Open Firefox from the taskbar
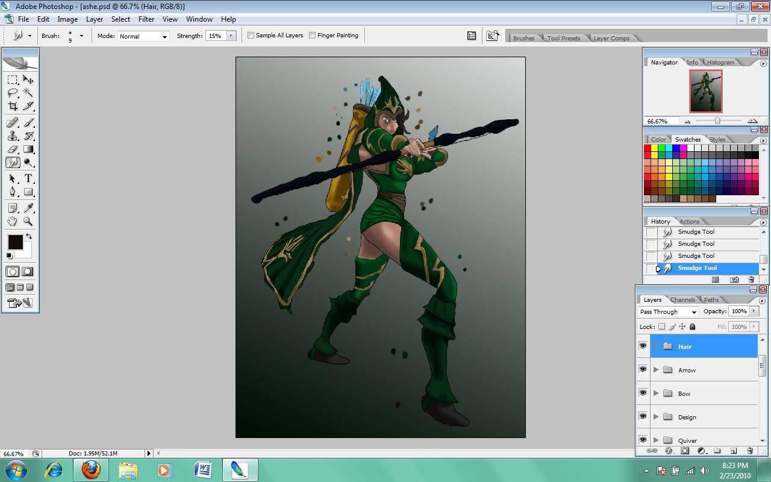 91,469
